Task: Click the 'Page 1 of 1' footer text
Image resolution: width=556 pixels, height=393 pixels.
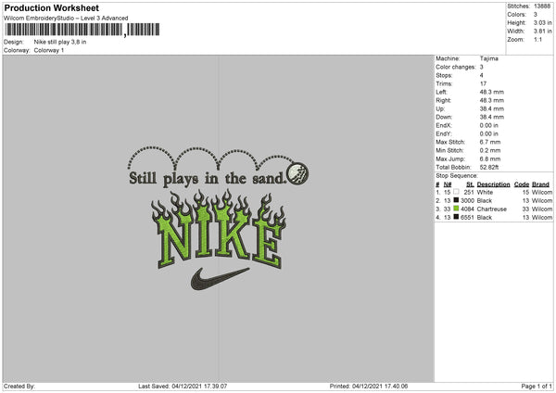Action: tap(537, 386)
